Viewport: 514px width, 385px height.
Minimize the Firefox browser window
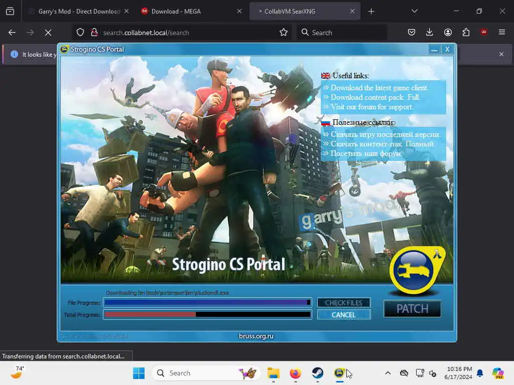point(456,11)
